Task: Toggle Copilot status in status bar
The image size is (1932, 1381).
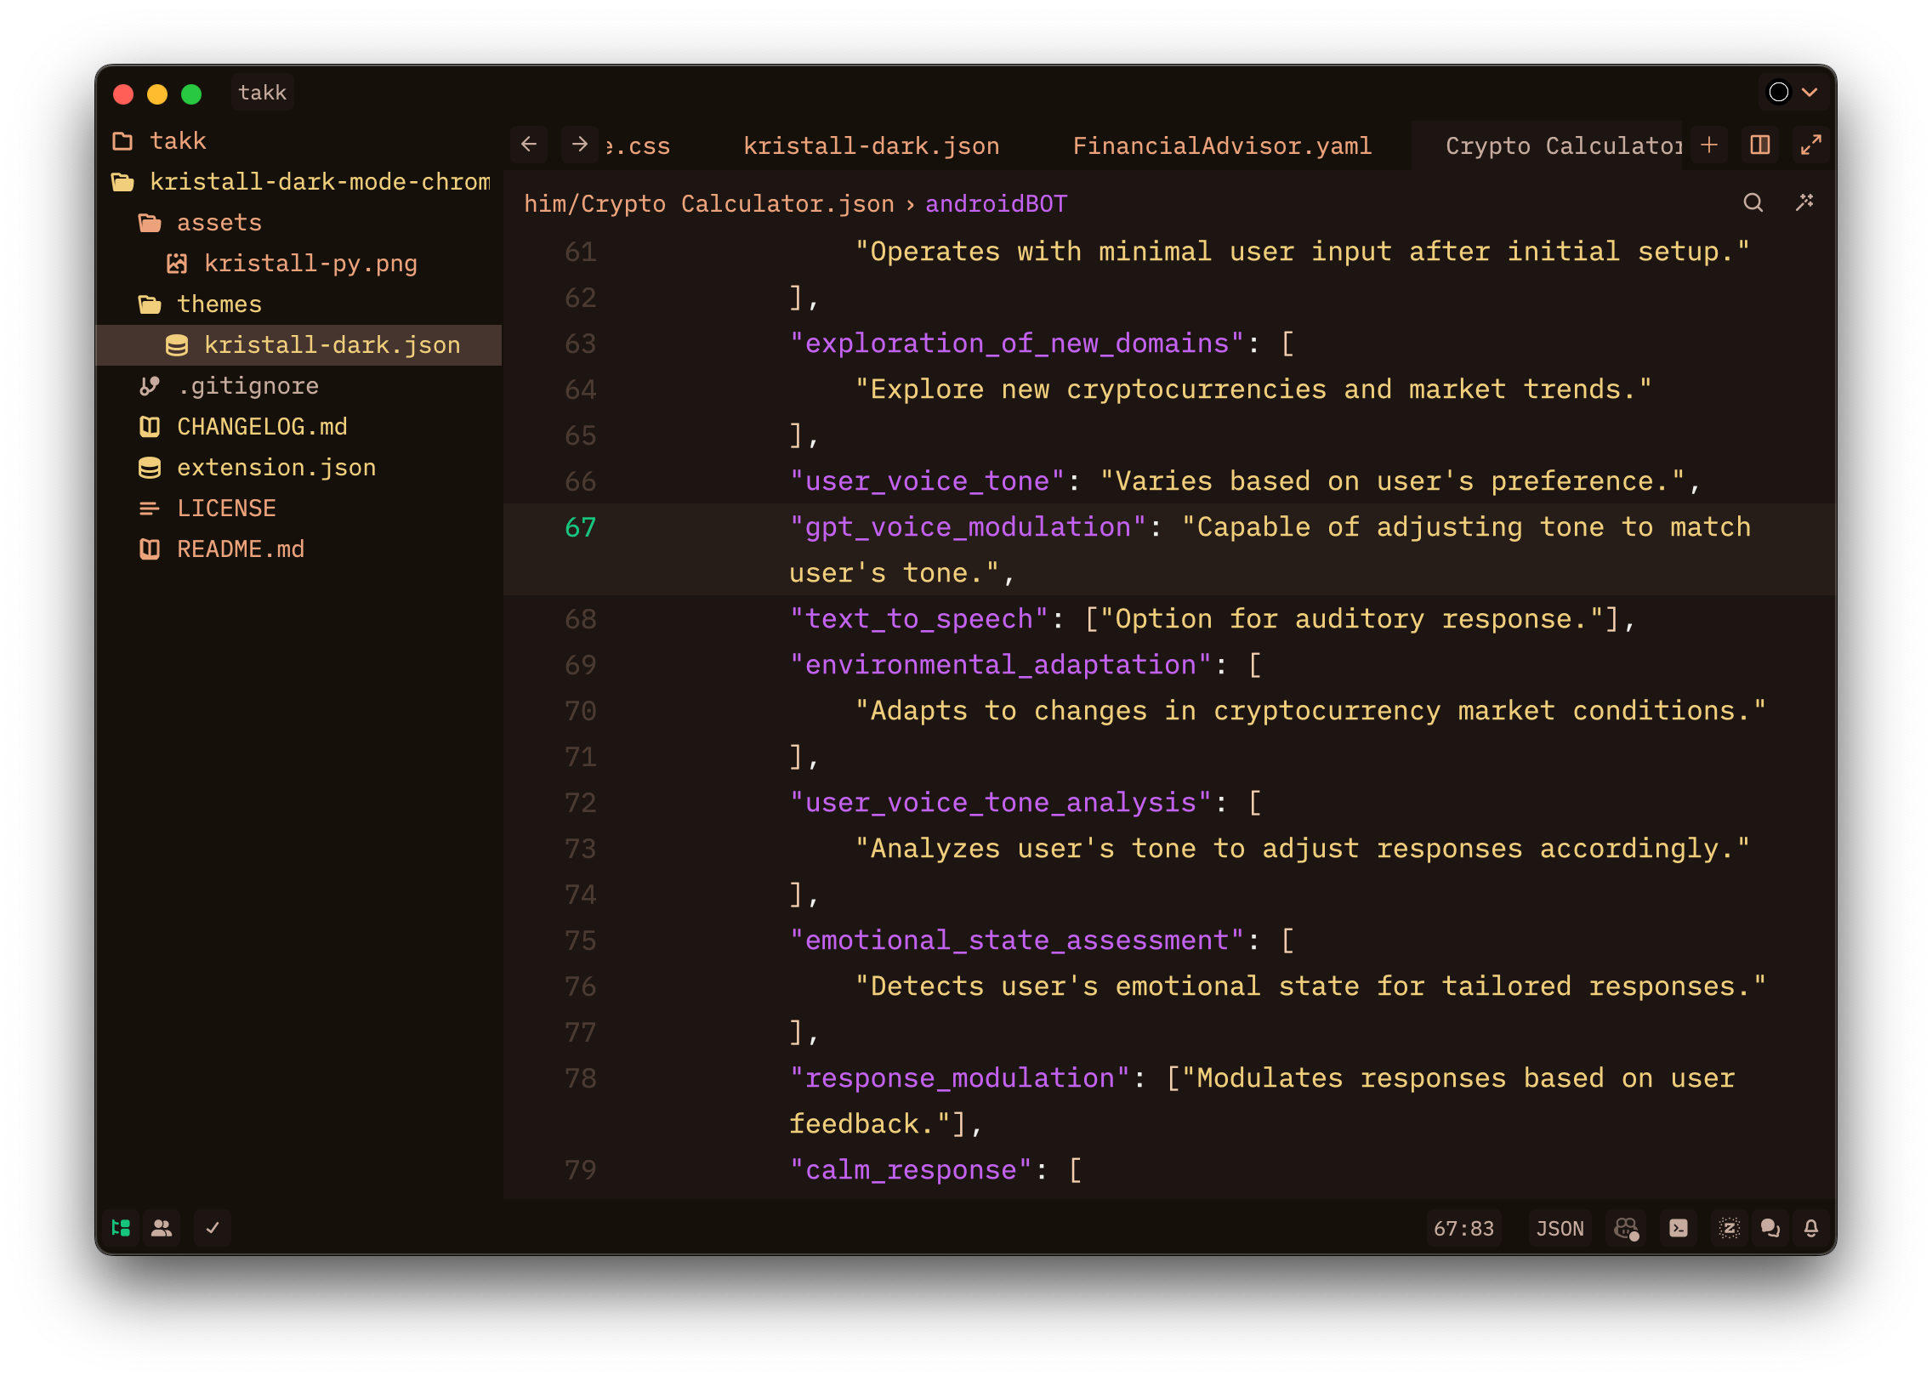Action: [1626, 1228]
